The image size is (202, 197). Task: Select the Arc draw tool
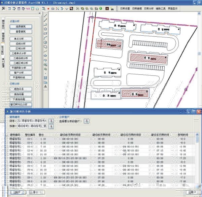(x=45, y=38)
